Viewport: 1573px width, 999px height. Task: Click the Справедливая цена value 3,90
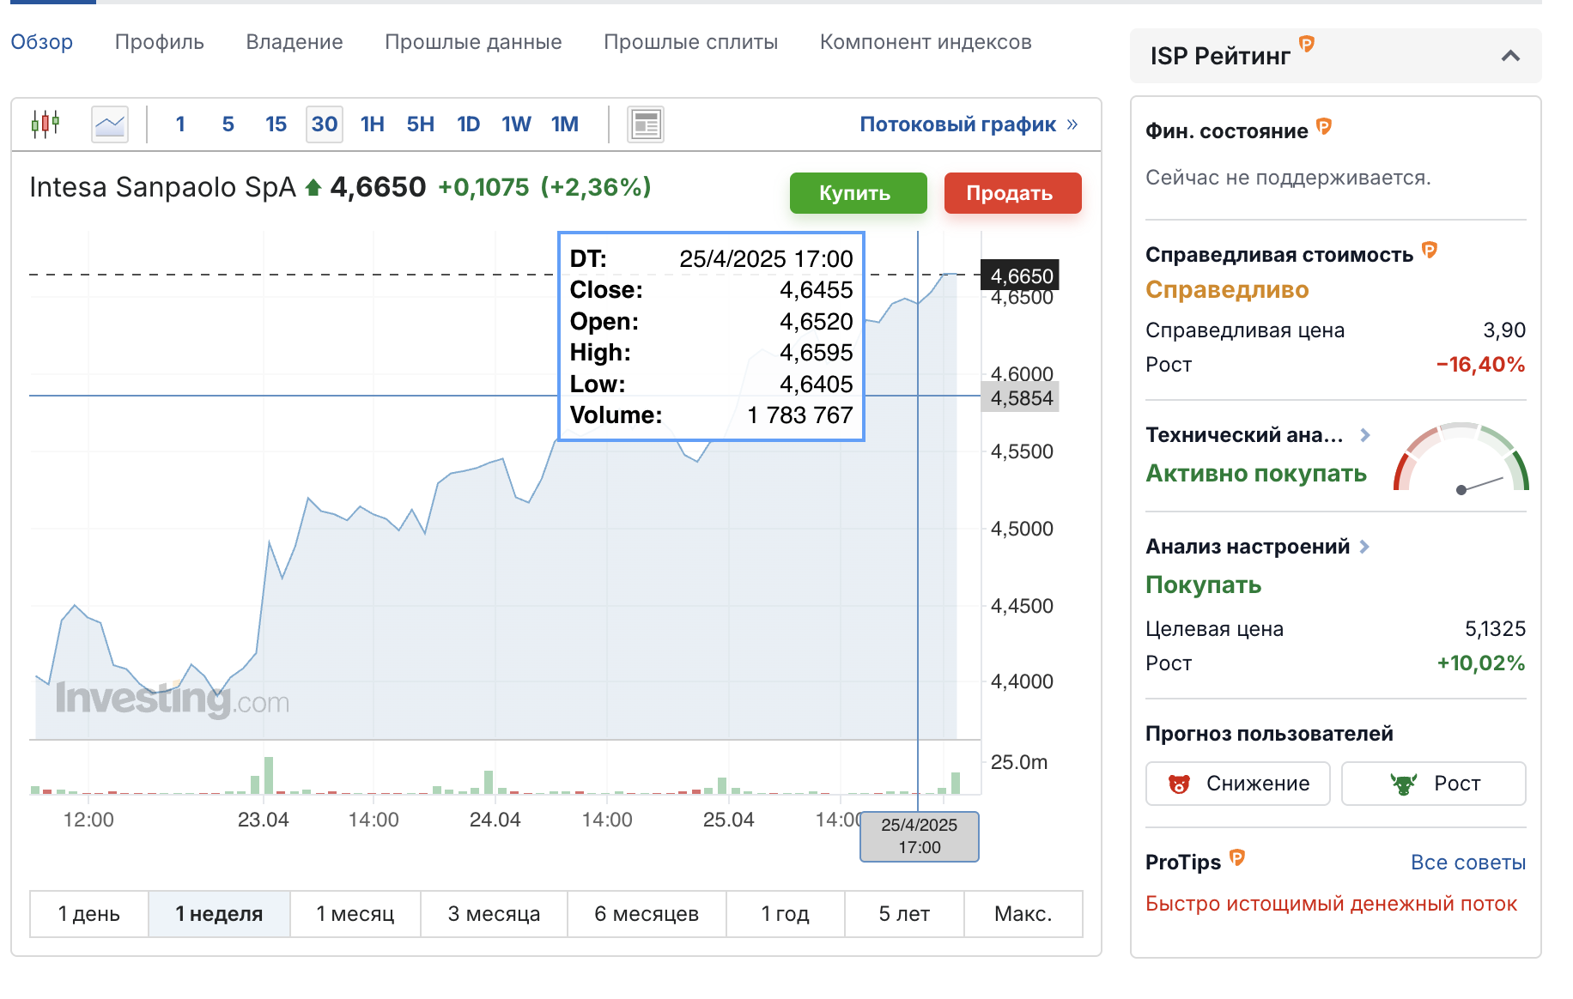coord(1504,330)
